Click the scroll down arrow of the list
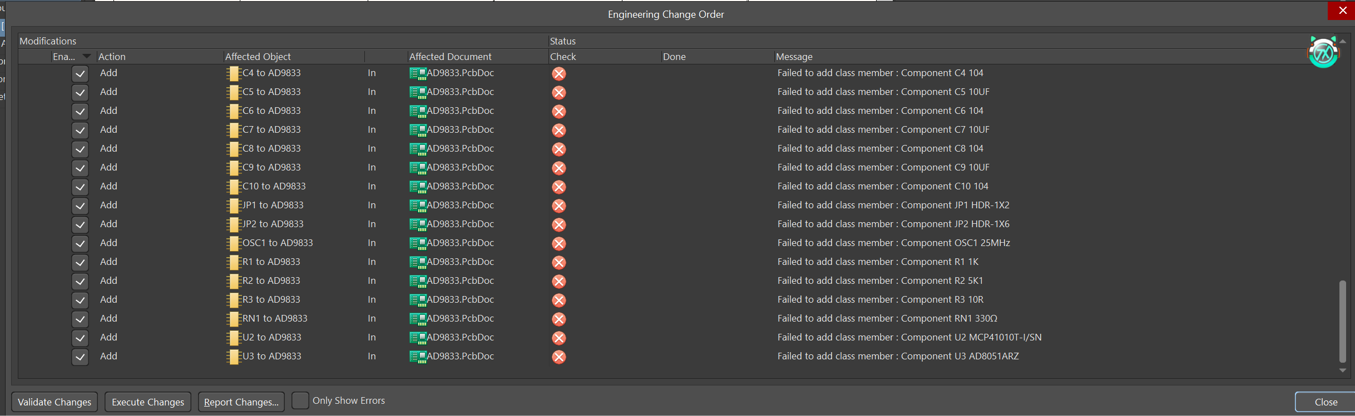1355x416 pixels. [1343, 370]
